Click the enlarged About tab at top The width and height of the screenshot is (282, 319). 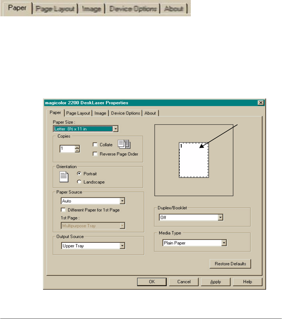[174, 9]
